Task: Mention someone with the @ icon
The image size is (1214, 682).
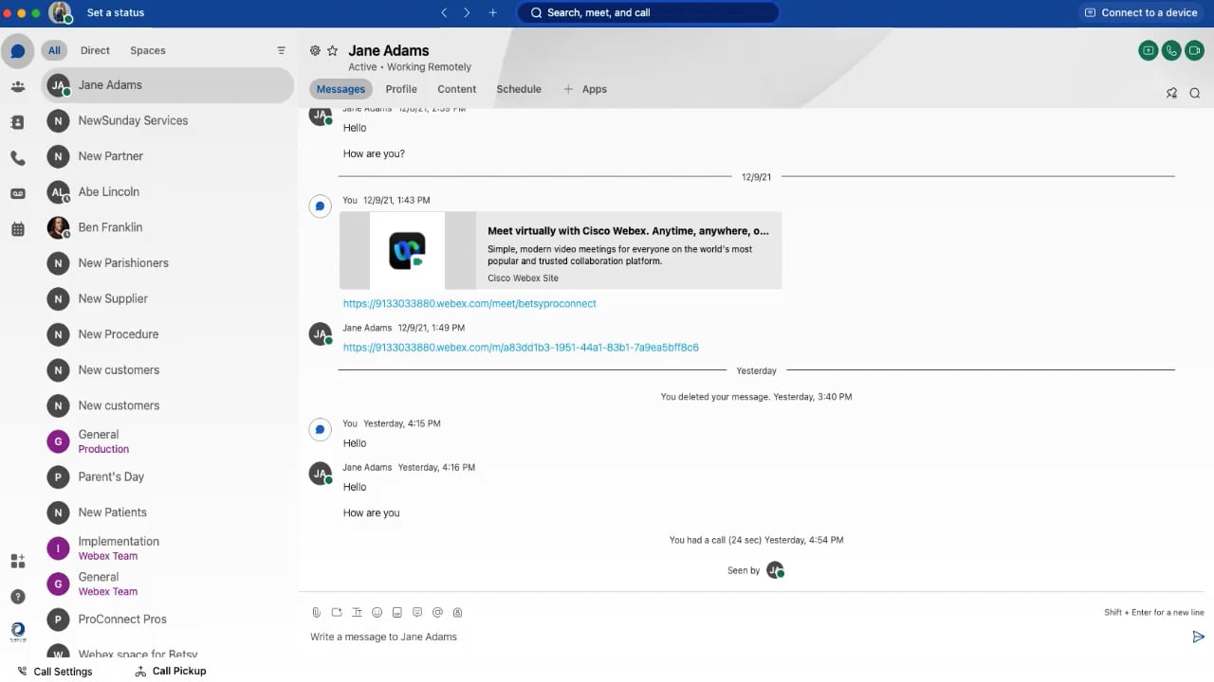Action: tap(437, 613)
